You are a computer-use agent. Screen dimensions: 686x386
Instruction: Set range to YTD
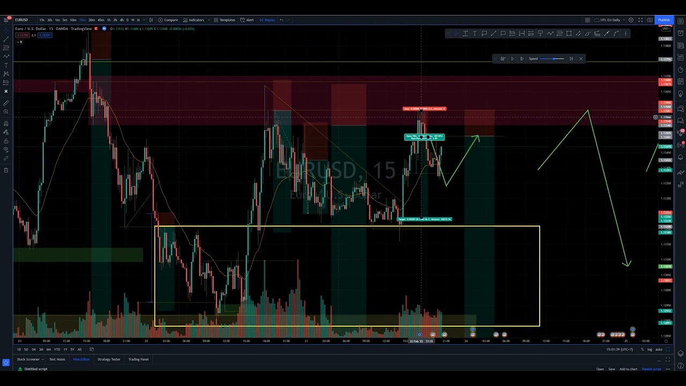pos(57,350)
